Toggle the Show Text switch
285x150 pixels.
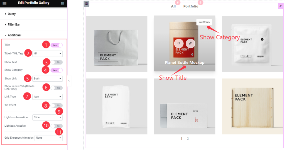pos(56,62)
